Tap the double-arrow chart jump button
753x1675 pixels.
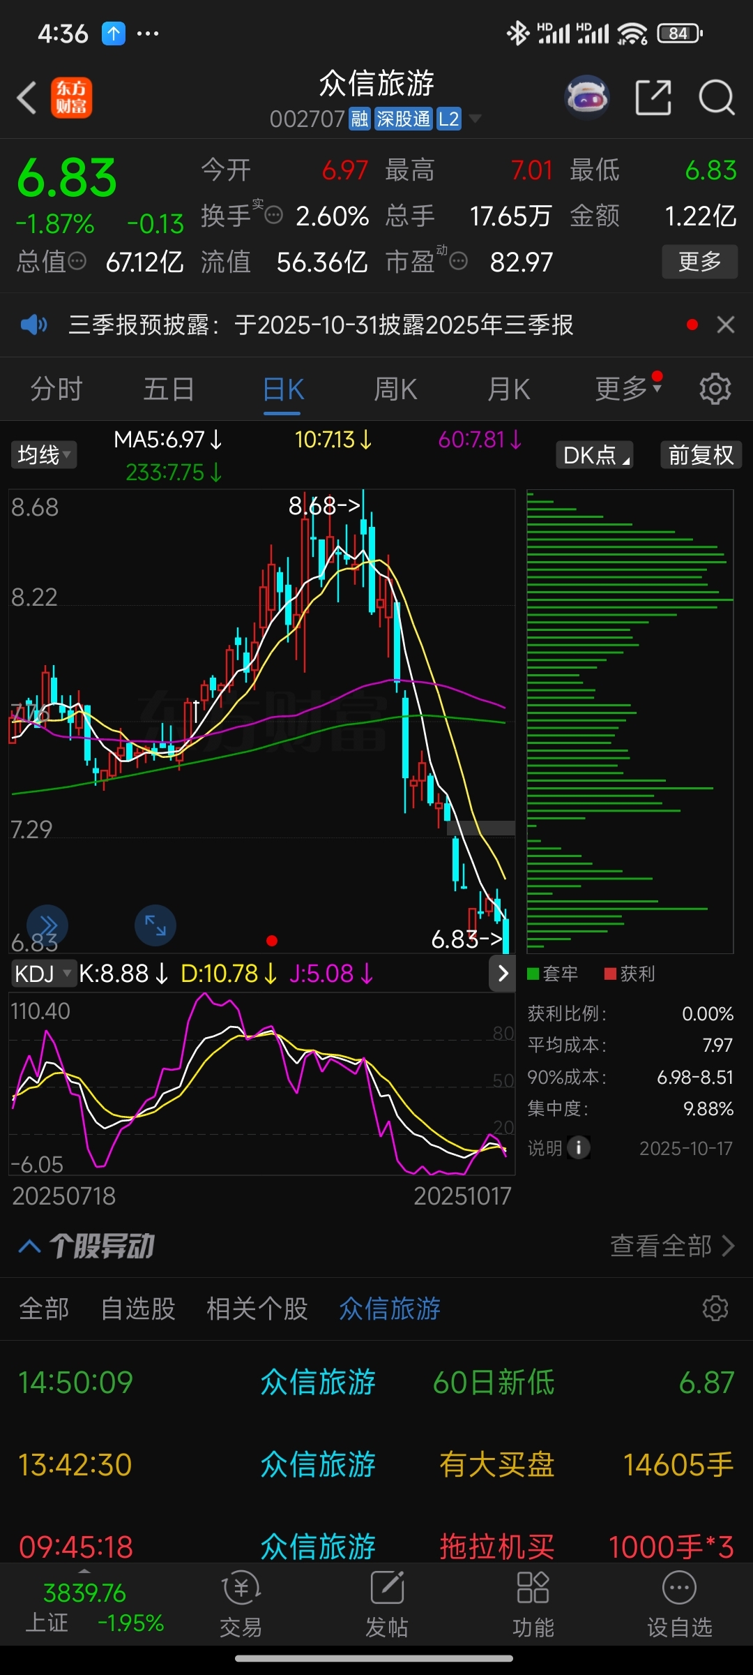tap(47, 925)
